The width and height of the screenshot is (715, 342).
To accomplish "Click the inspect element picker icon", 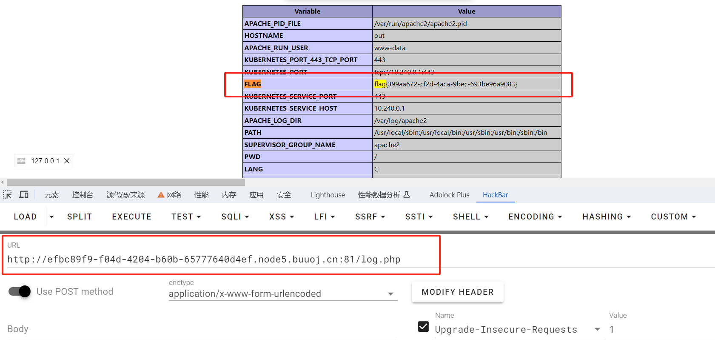I will click(x=7, y=195).
